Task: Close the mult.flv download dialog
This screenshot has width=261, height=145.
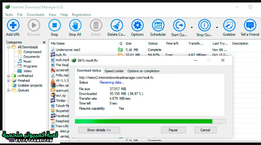Action: point(223,60)
